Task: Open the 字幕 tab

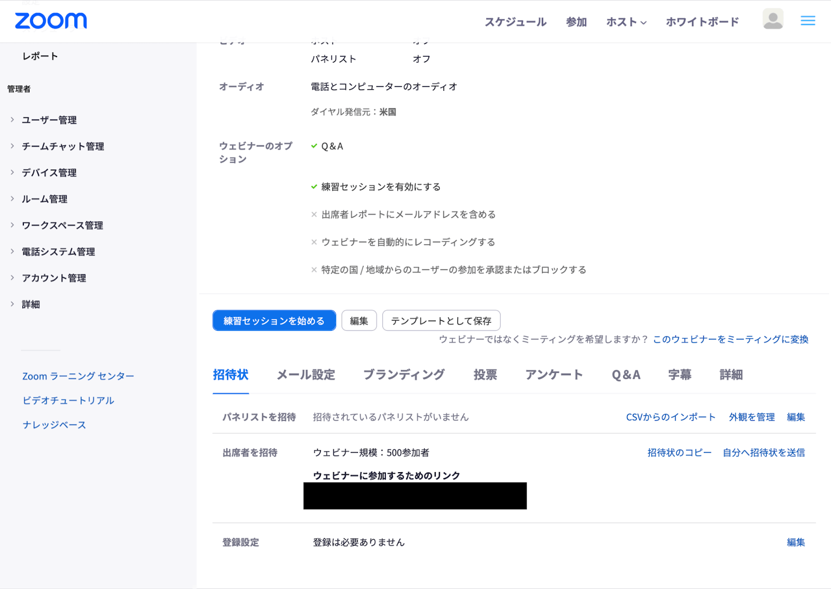Action: point(680,374)
